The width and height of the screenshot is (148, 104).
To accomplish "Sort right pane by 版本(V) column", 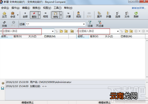I will (96, 36).
